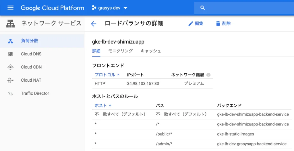This screenshot has height=151, width=294.
Task: Click the /admin/* path cell
Action: coord(164,144)
